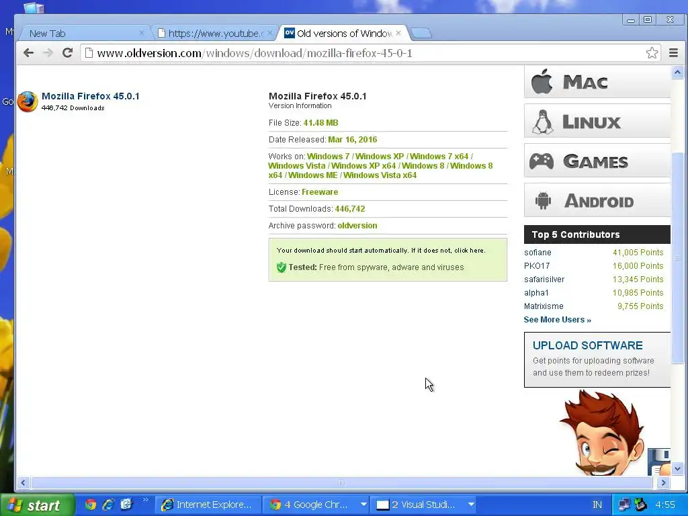
Task: Open contributor sofiane's profile
Action: point(537,253)
